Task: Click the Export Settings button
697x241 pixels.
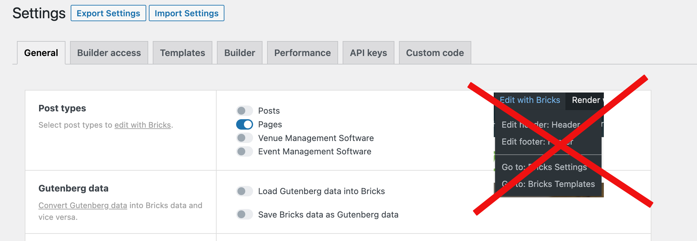Action: [x=108, y=13]
